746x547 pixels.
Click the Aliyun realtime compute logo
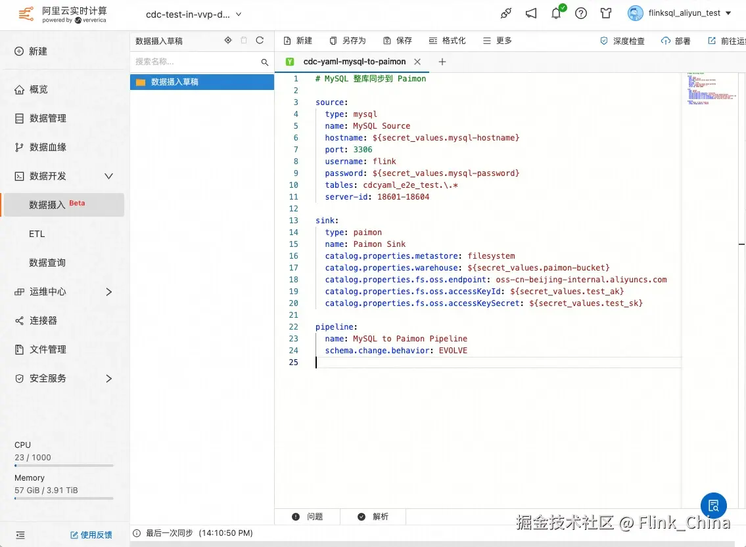[62, 14]
